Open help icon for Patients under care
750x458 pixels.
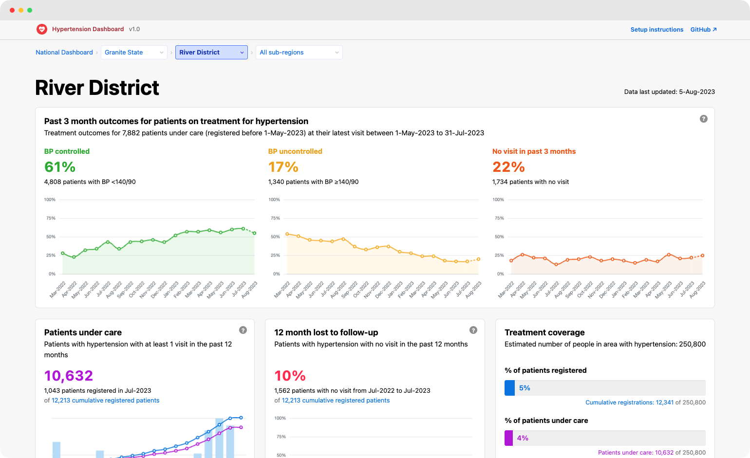243,330
